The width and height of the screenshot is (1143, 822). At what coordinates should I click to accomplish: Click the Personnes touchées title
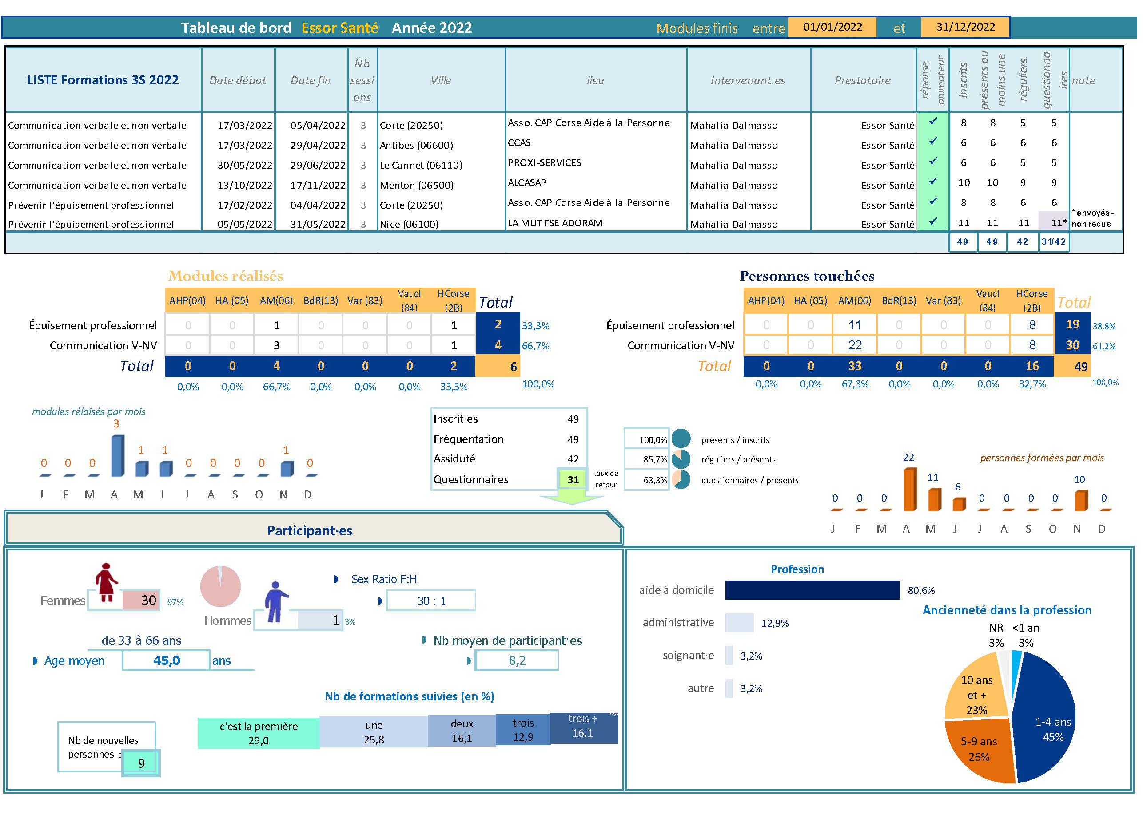807,276
